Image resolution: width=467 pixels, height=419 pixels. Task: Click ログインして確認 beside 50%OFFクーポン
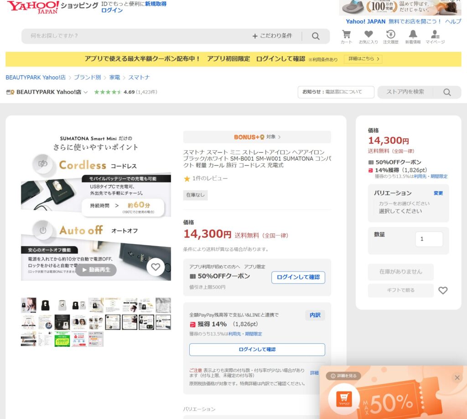pyautogui.click(x=298, y=278)
